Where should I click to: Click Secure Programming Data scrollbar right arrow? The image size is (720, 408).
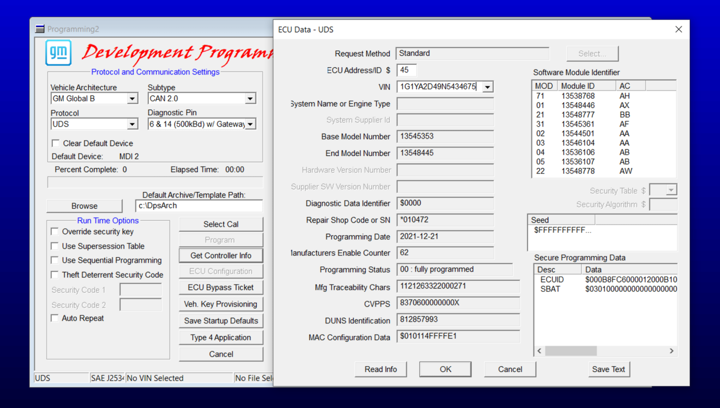(672, 351)
